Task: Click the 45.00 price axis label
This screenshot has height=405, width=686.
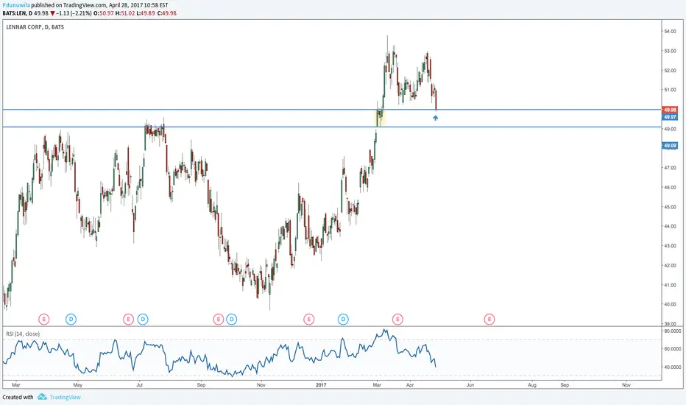Action: 670,207
